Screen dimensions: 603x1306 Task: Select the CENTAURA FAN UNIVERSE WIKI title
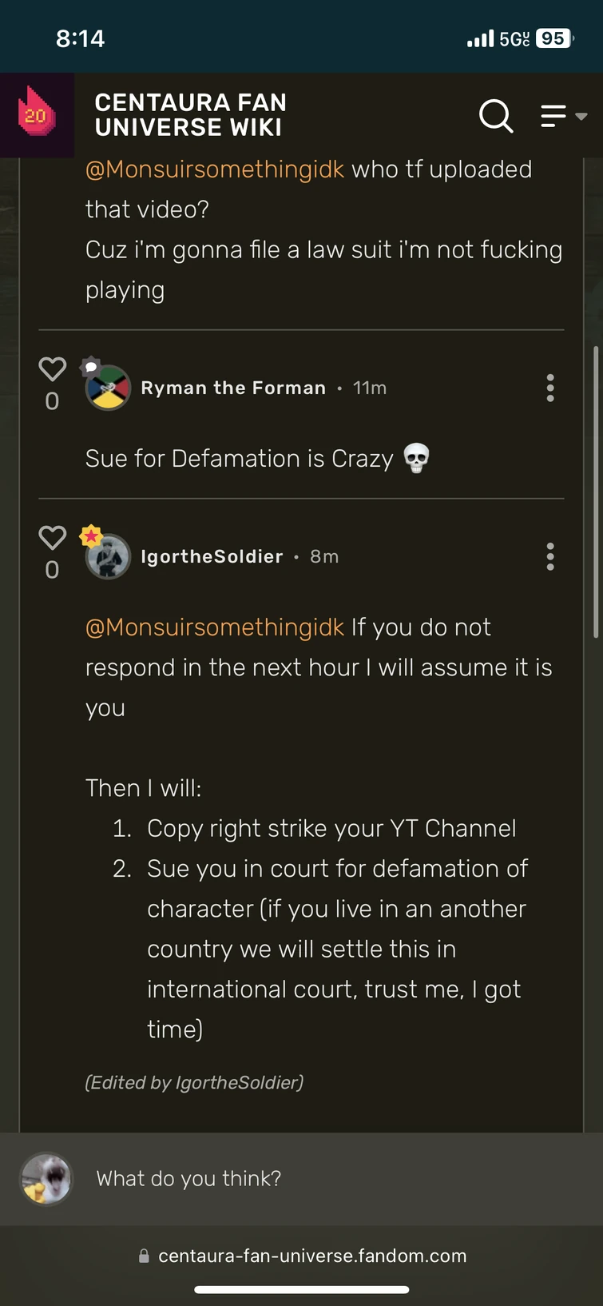coord(191,116)
